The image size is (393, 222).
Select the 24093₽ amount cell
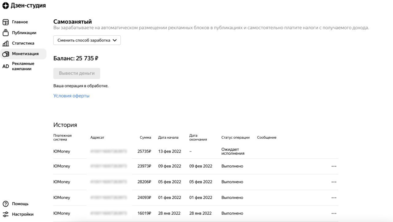(144, 197)
